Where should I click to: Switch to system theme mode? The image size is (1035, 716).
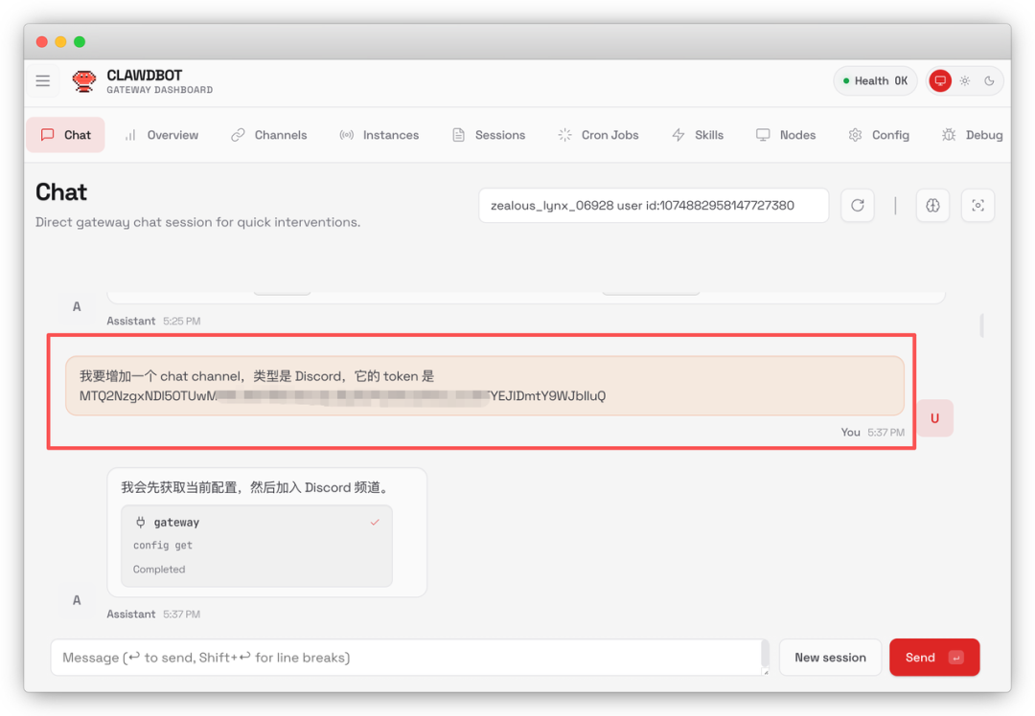tap(940, 81)
